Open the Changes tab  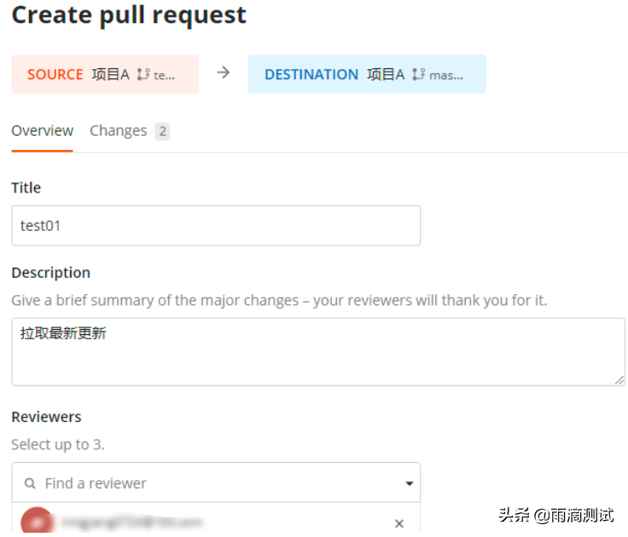click(x=118, y=131)
